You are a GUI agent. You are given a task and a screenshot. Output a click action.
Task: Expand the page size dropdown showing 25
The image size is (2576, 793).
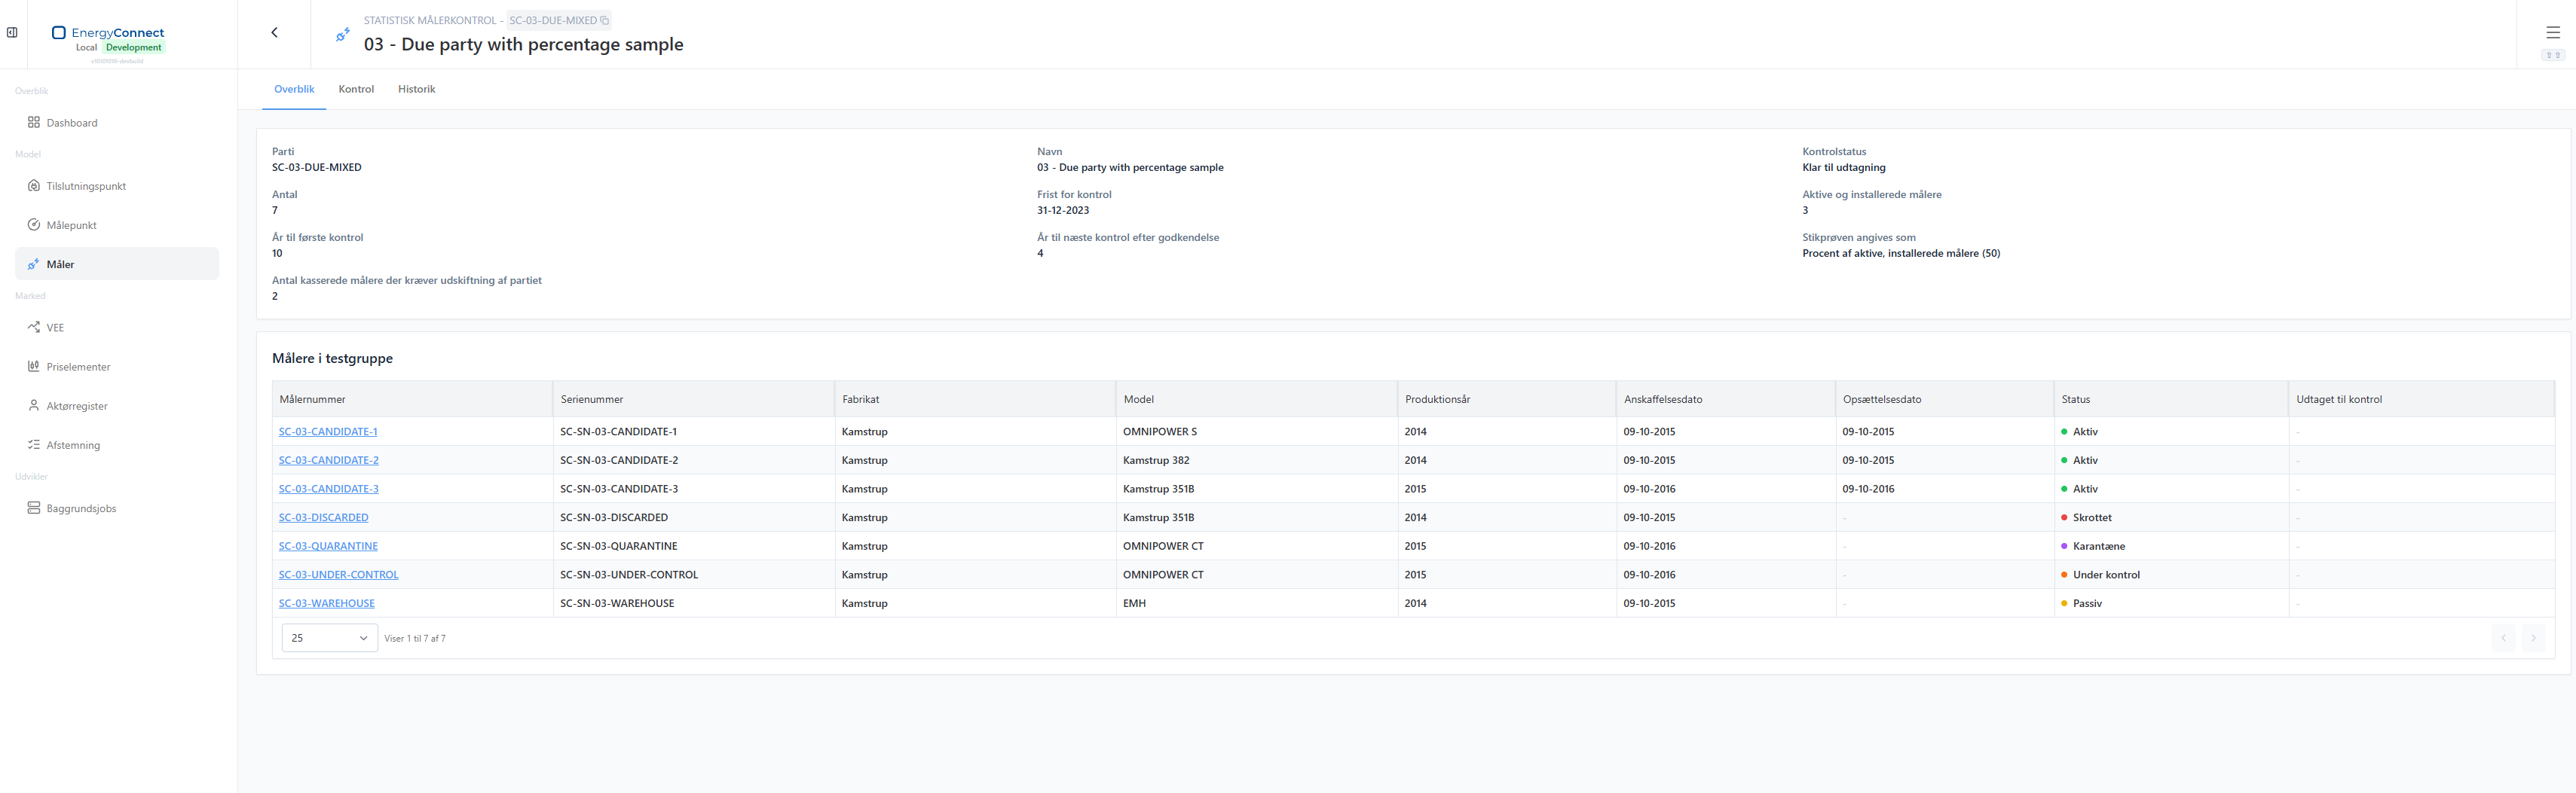click(x=330, y=638)
